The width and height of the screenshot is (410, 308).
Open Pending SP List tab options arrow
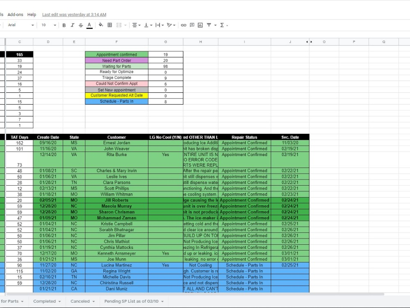click(x=162, y=301)
